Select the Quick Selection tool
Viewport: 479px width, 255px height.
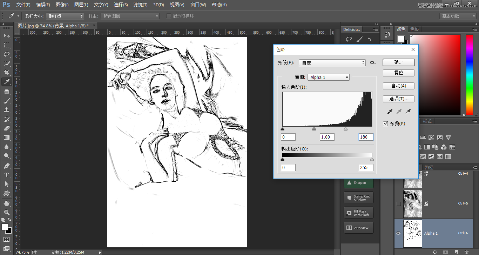7,63
